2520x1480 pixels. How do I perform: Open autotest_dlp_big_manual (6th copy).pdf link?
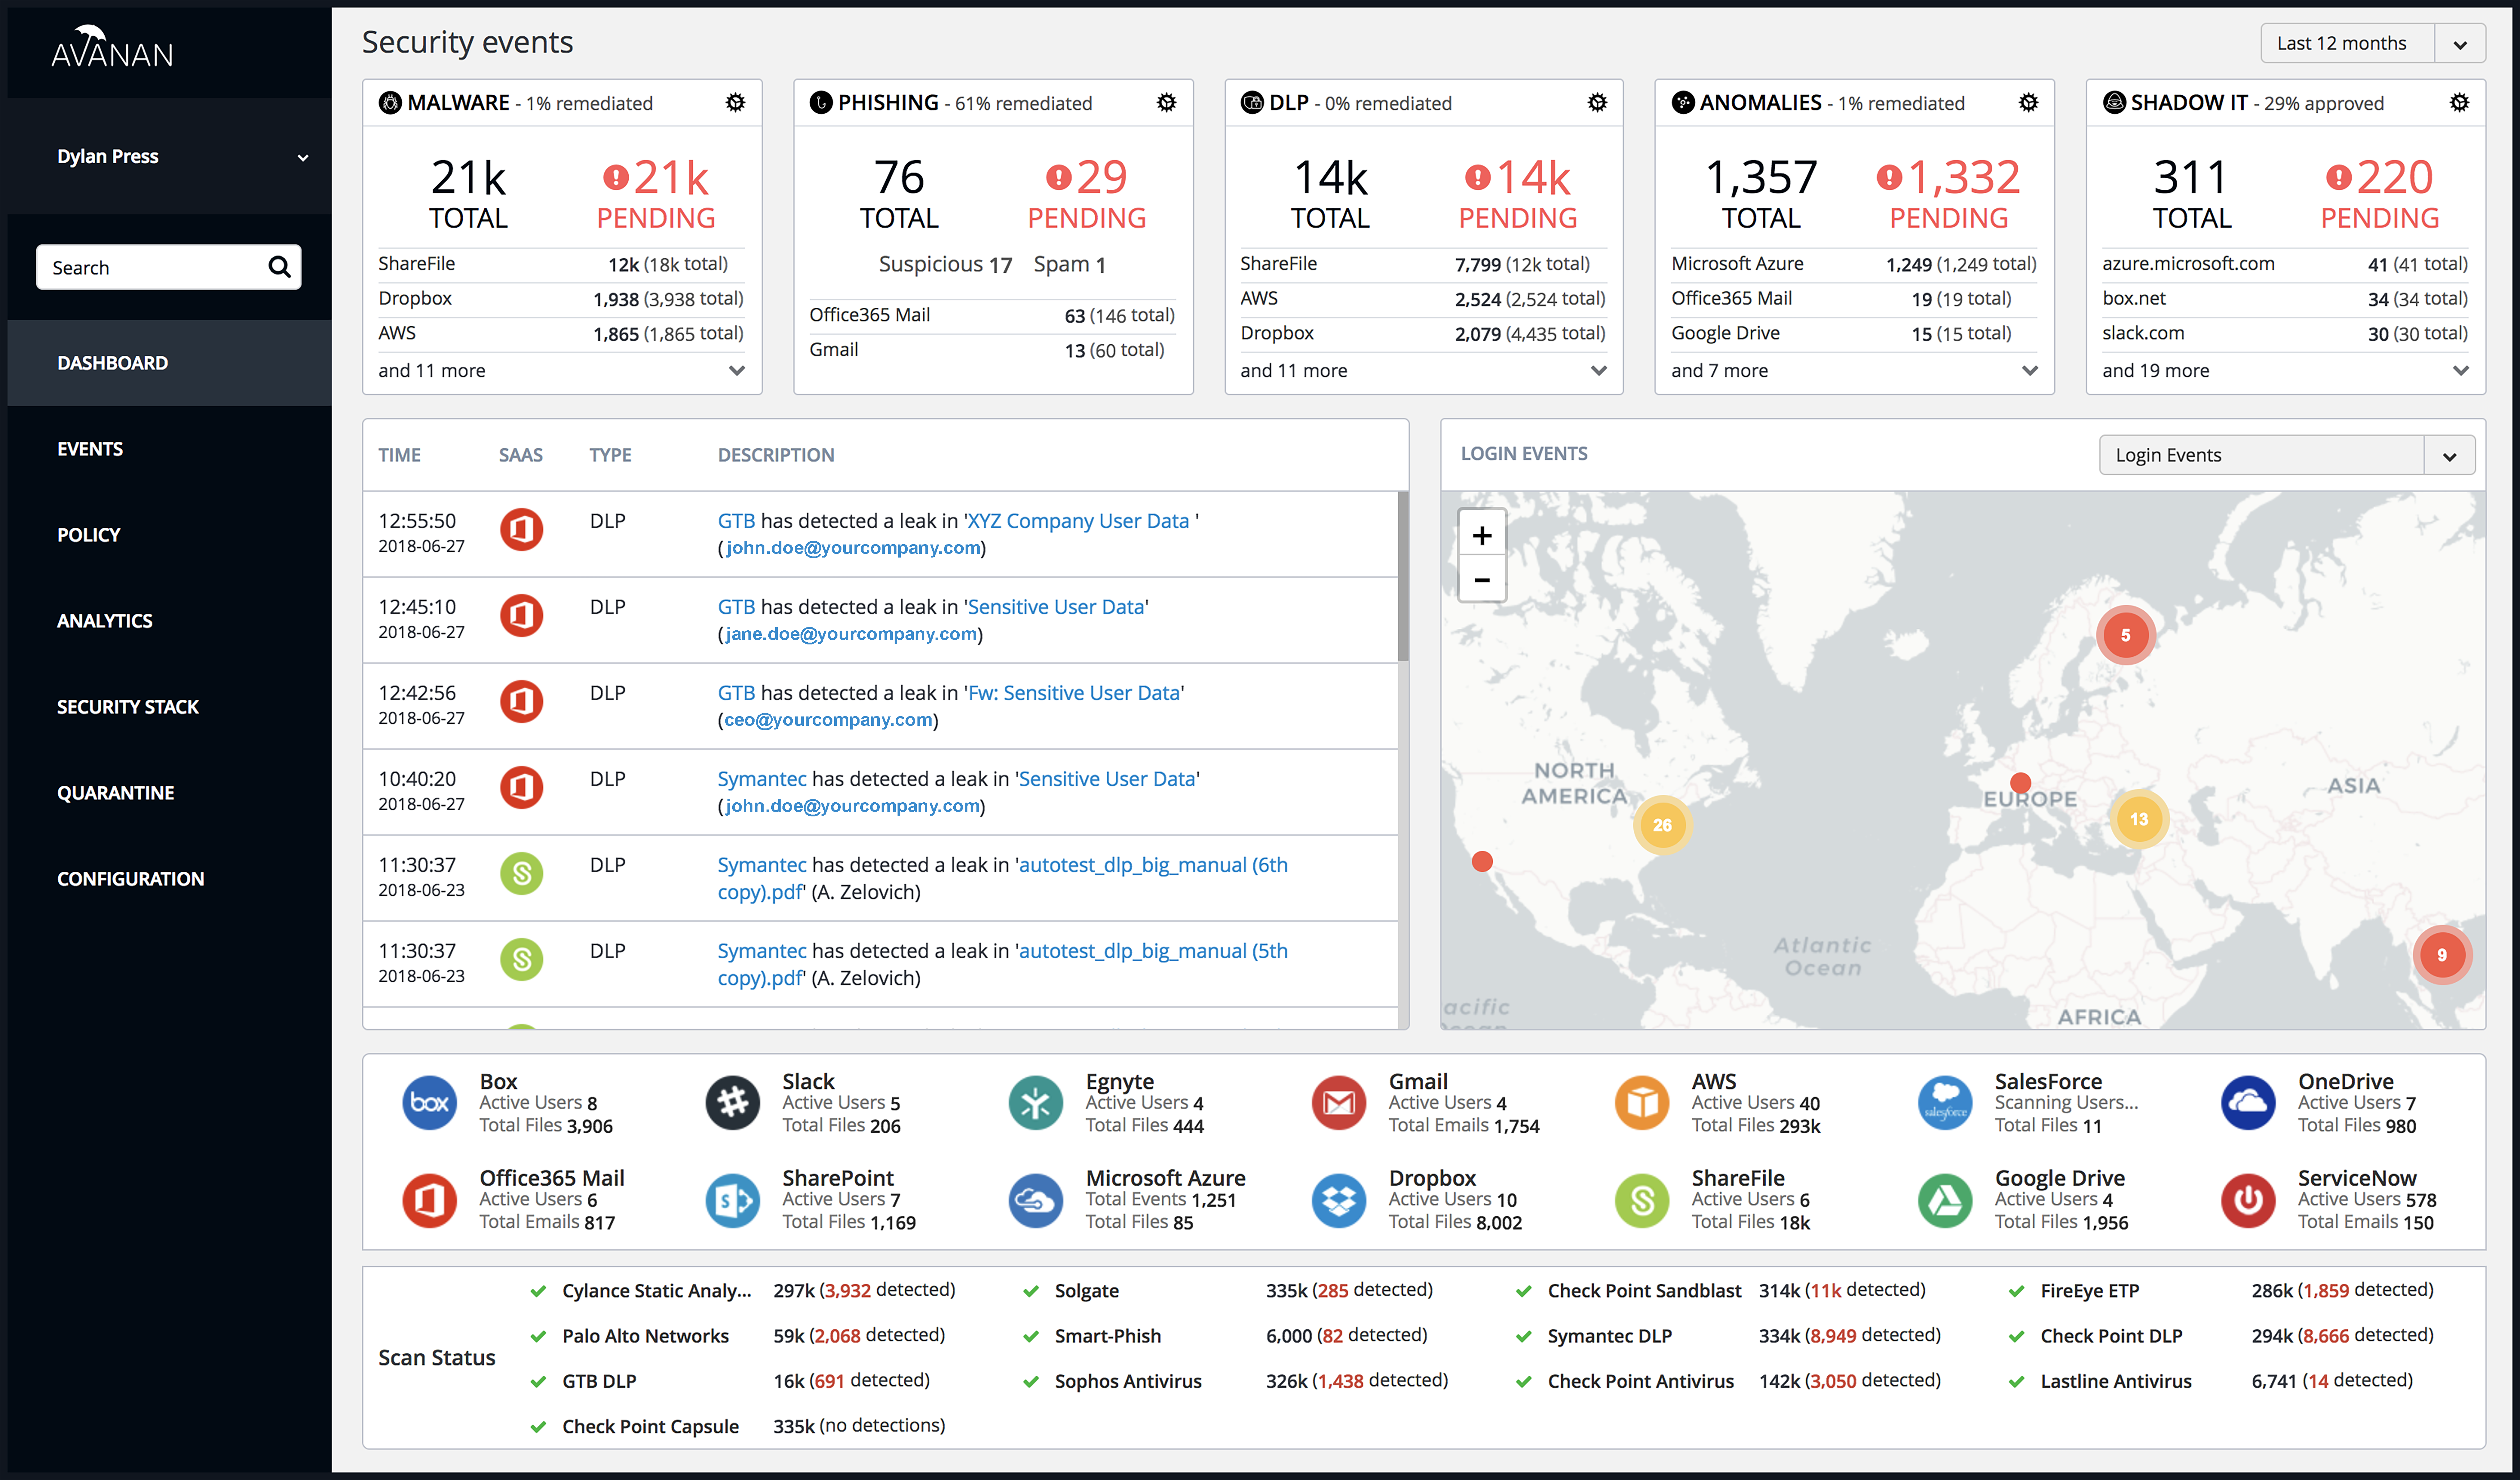tap(1003, 878)
